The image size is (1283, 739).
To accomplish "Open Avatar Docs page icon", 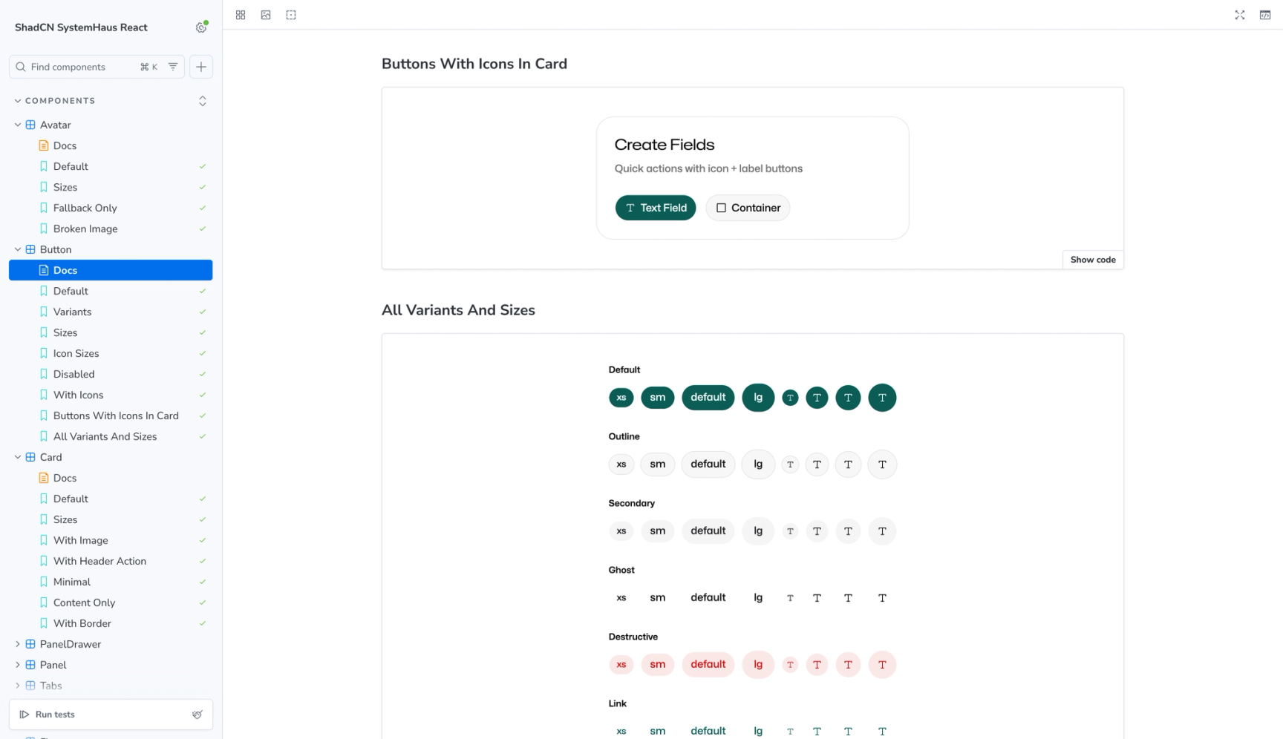I will point(44,145).
